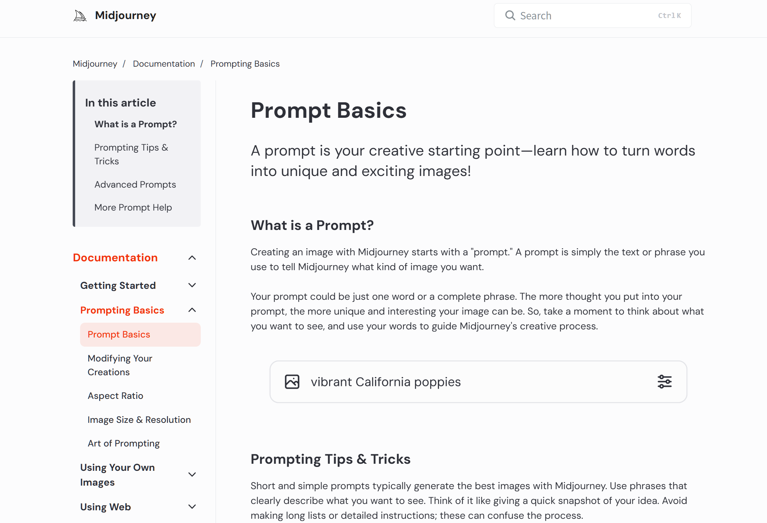Open Modifying Your Creations page
The image size is (767, 523).
coord(120,365)
